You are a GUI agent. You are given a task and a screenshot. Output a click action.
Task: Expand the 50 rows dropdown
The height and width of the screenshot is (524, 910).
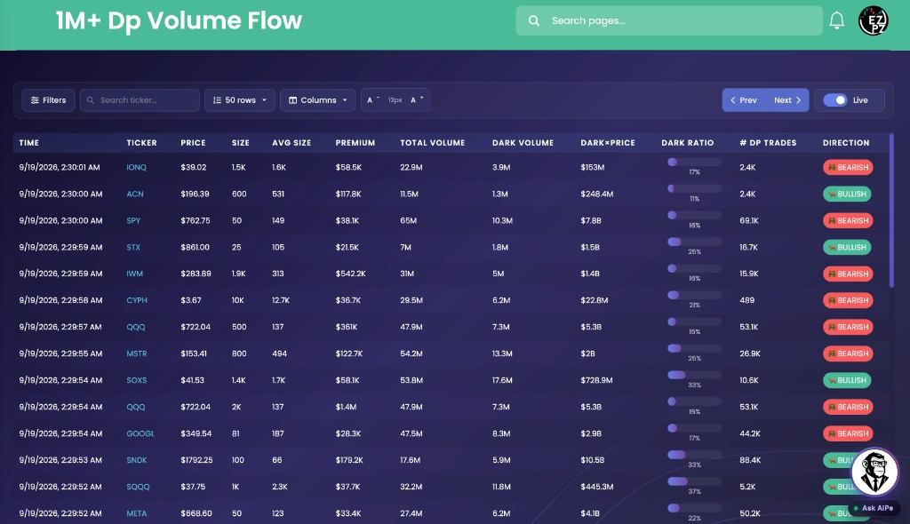click(240, 99)
